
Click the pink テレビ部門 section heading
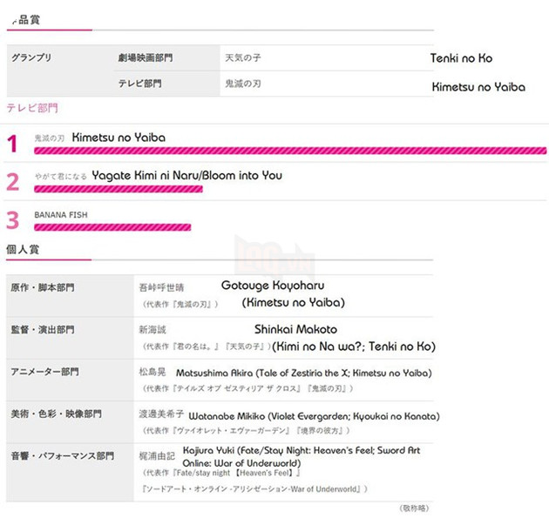tap(32, 107)
